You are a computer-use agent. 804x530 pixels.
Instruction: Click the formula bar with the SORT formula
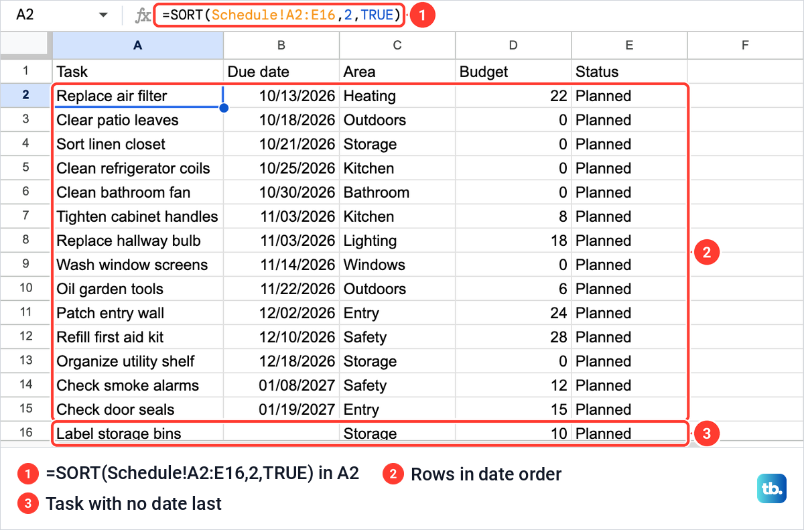280,15
